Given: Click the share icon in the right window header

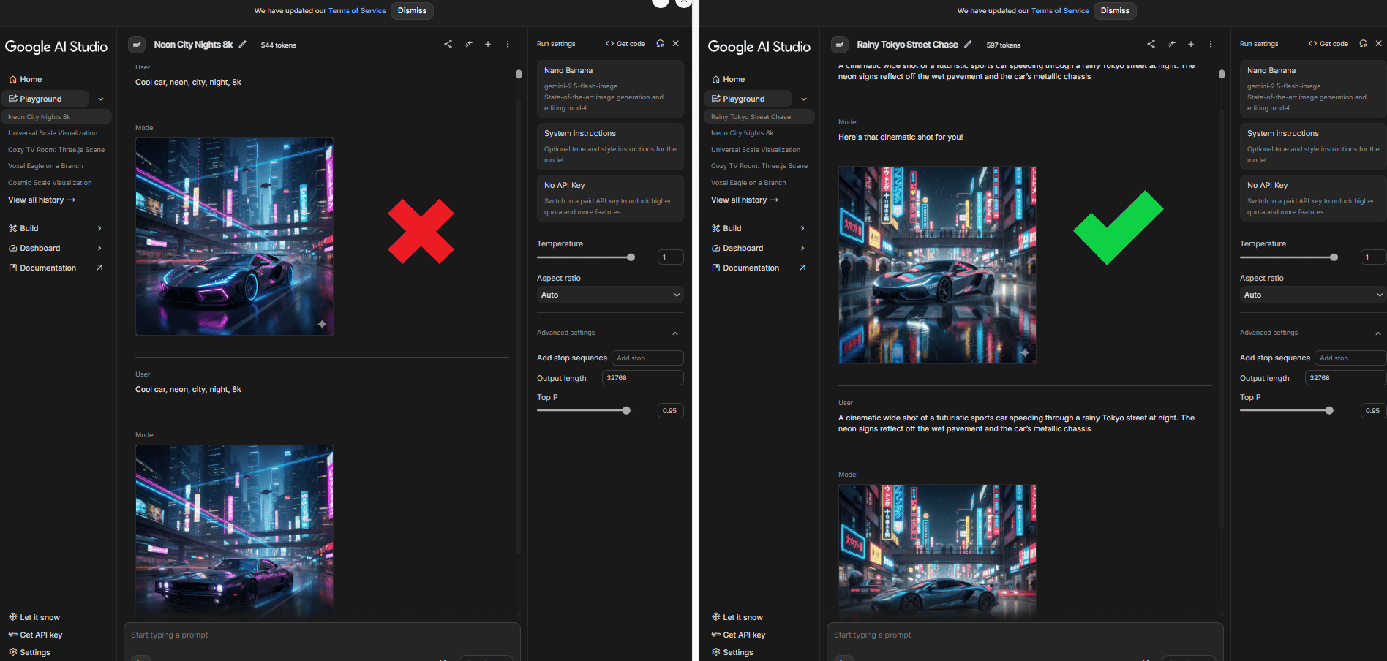Looking at the screenshot, I should click(x=1151, y=45).
